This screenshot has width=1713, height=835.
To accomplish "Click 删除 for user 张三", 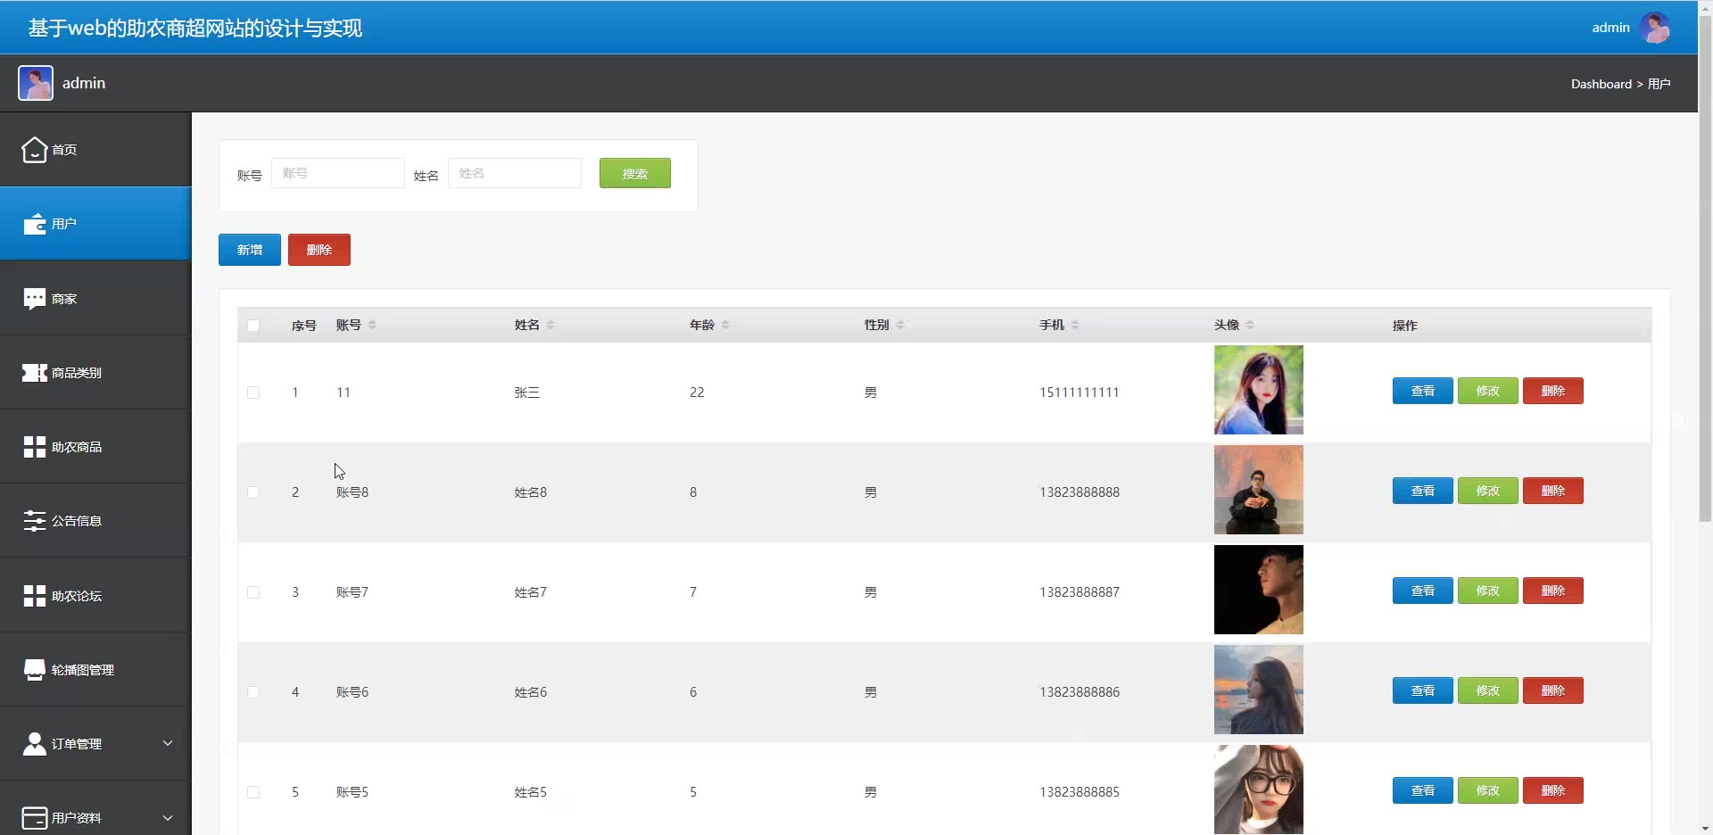I will point(1553,391).
